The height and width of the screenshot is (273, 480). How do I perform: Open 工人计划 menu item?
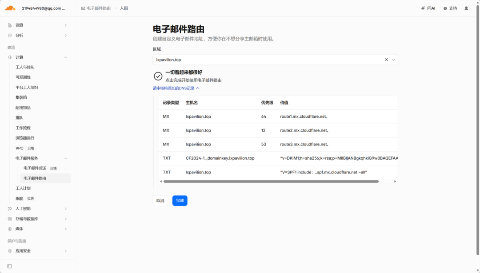(x=23, y=189)
